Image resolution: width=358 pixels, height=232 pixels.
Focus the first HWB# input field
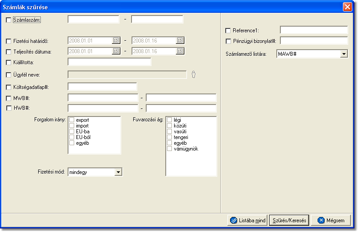(x=103, y=108)
